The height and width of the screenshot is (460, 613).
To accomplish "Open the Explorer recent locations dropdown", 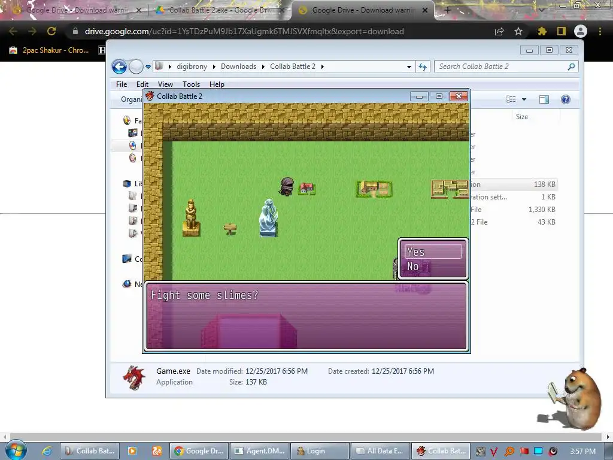I will pos(148,67).
